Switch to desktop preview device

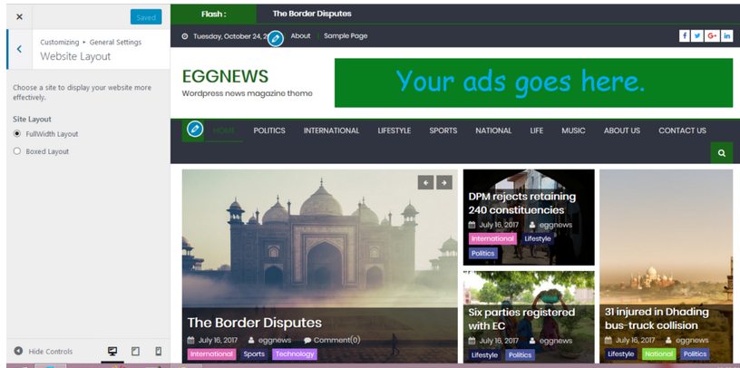point(112,352)
